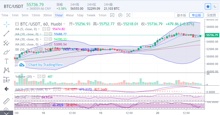
Task: Open Stoch (14, 1, 3) dropdown arrow
Action: pyautogui.click(x=39, y=105)
